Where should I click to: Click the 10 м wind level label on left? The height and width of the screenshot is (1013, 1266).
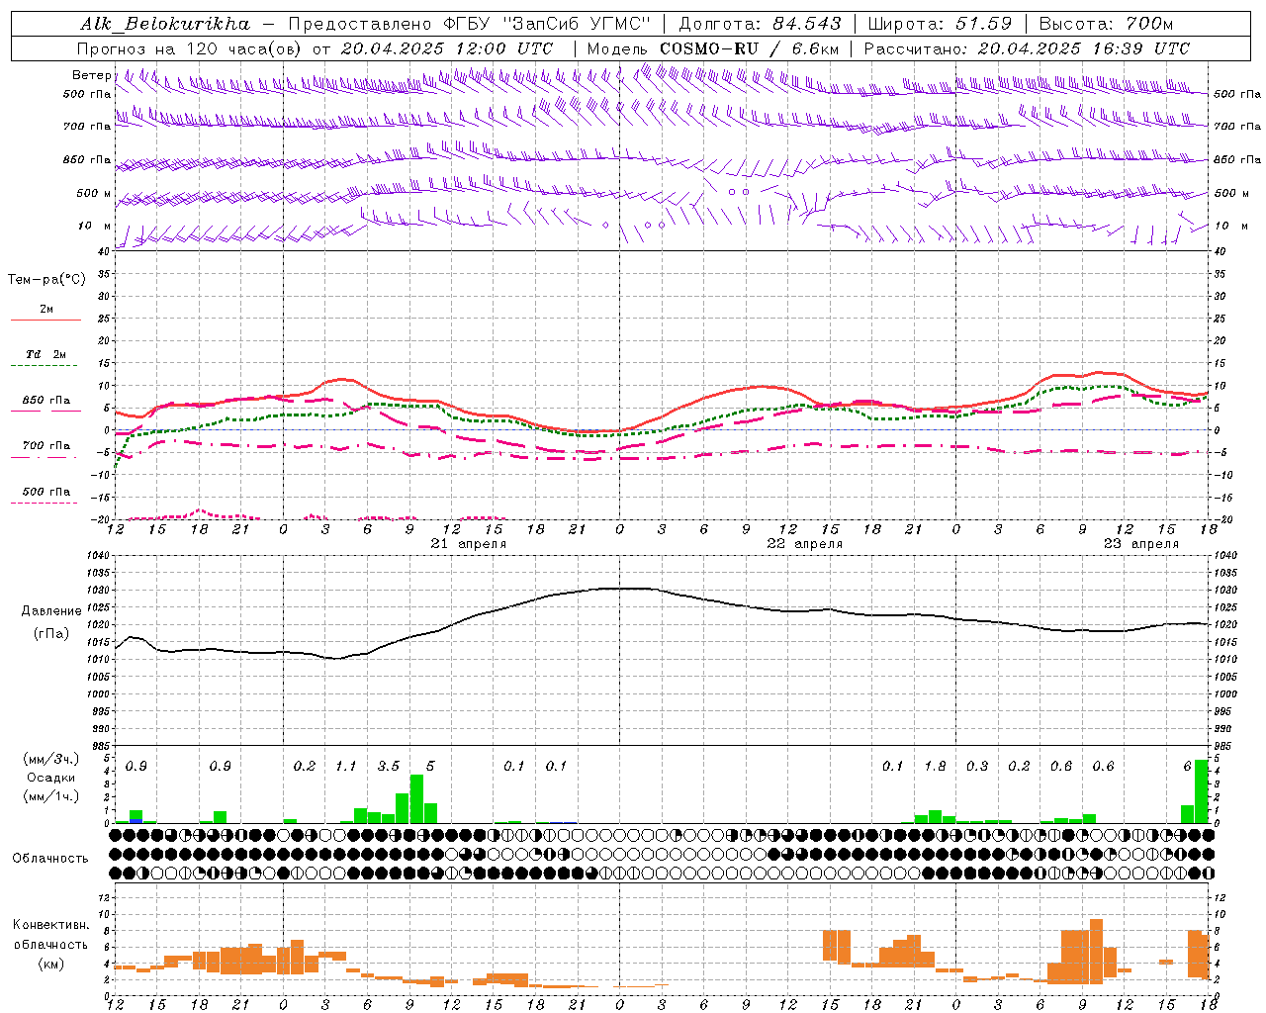94,227
